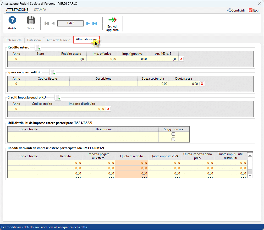Go to the last record arrow
The height and width of the screenshot is (230, 264).
(95, 23)
